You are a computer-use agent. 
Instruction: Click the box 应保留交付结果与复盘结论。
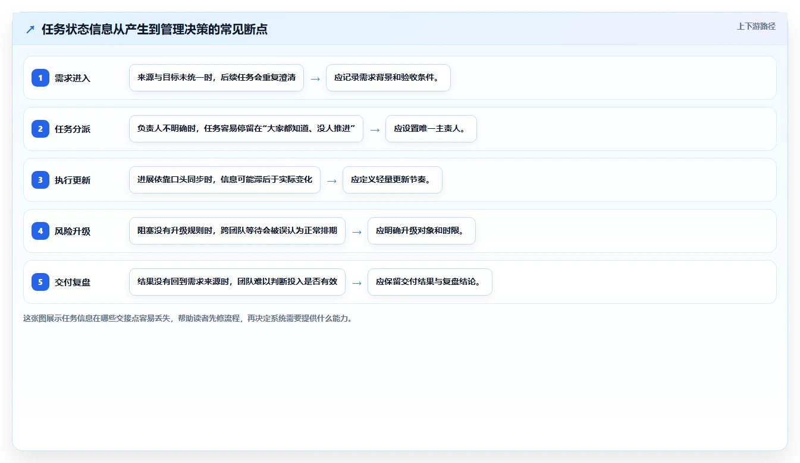click(430, 282)
